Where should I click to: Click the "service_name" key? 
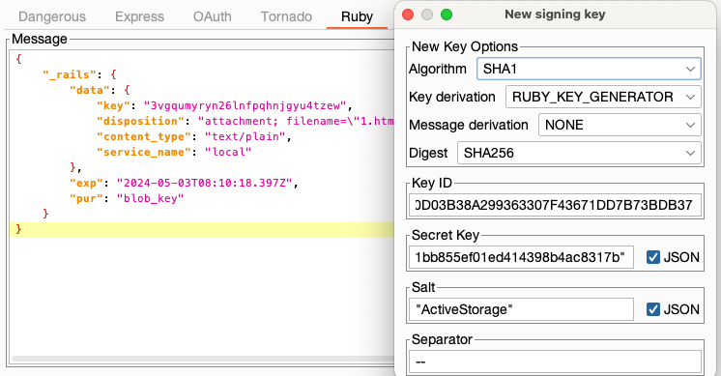tap(143, 152)
